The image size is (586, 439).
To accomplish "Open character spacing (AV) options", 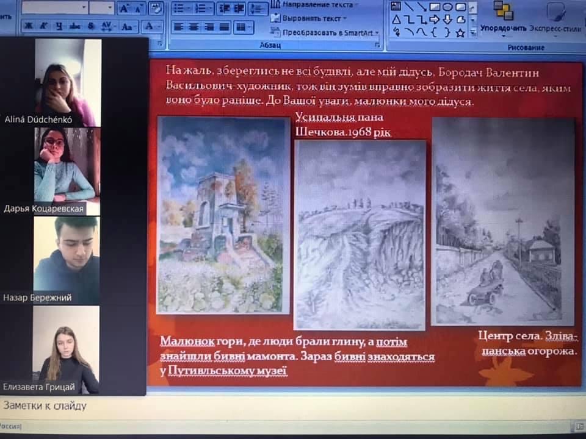I will point(107,26).
